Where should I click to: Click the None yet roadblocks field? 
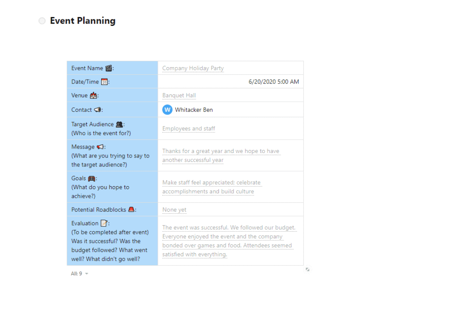tap(174, 210)
